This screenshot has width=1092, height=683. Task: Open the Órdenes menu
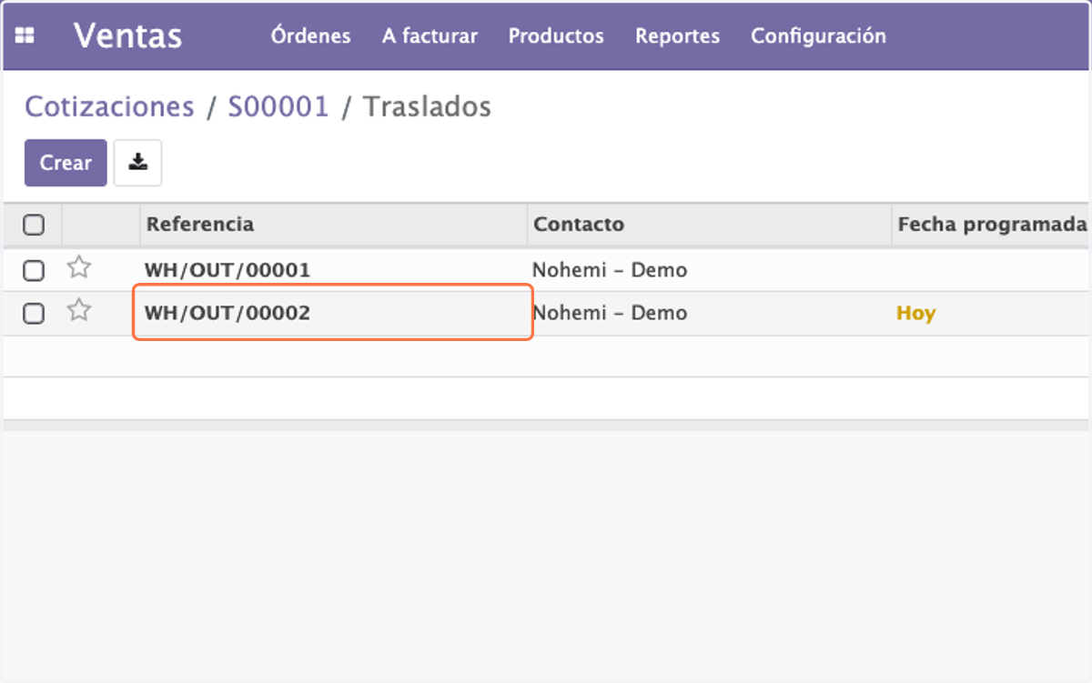click(x=310, y=36)
